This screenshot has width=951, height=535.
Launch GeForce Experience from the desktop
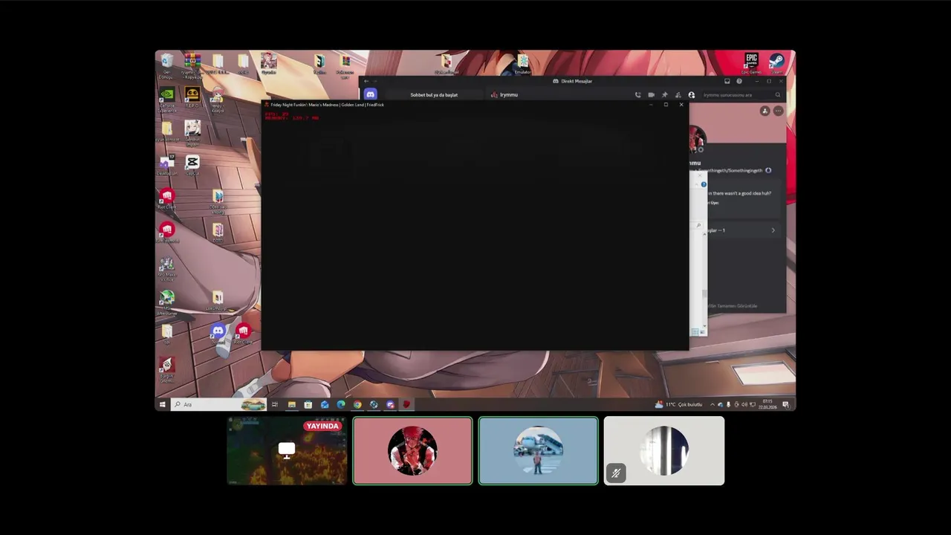pyautogui.click(x=167, y=99)
